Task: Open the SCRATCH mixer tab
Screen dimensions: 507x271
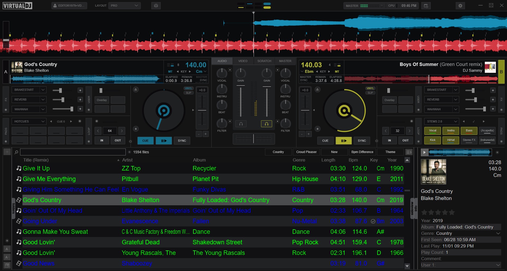Action: click(264, 61)
